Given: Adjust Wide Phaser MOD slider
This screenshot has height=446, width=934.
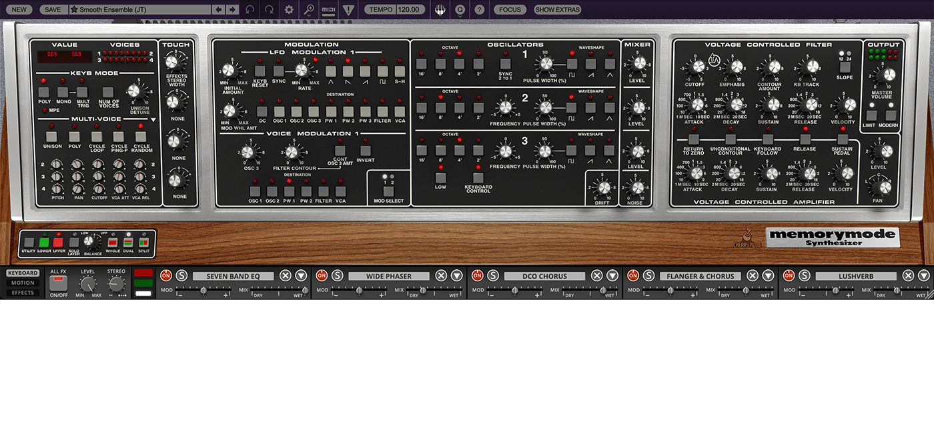Looking at the screenshot, I should pos(358,290).
